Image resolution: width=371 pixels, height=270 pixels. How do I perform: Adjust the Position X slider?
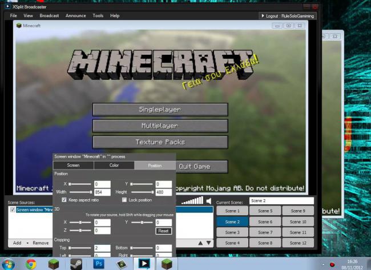[80, 184]
